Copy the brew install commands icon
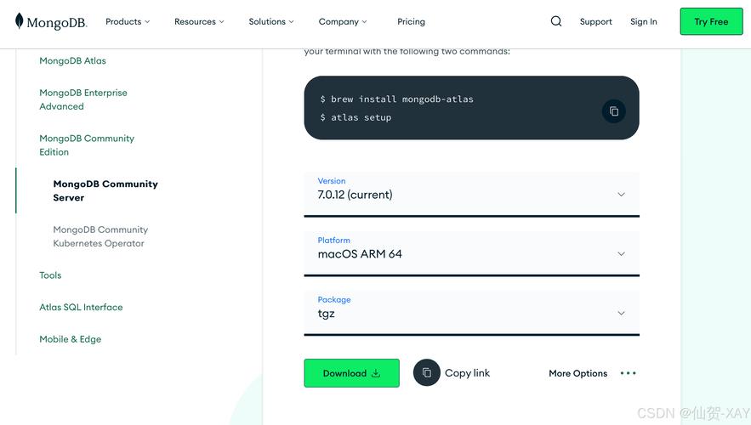751x425 pixels. [614, 111]
